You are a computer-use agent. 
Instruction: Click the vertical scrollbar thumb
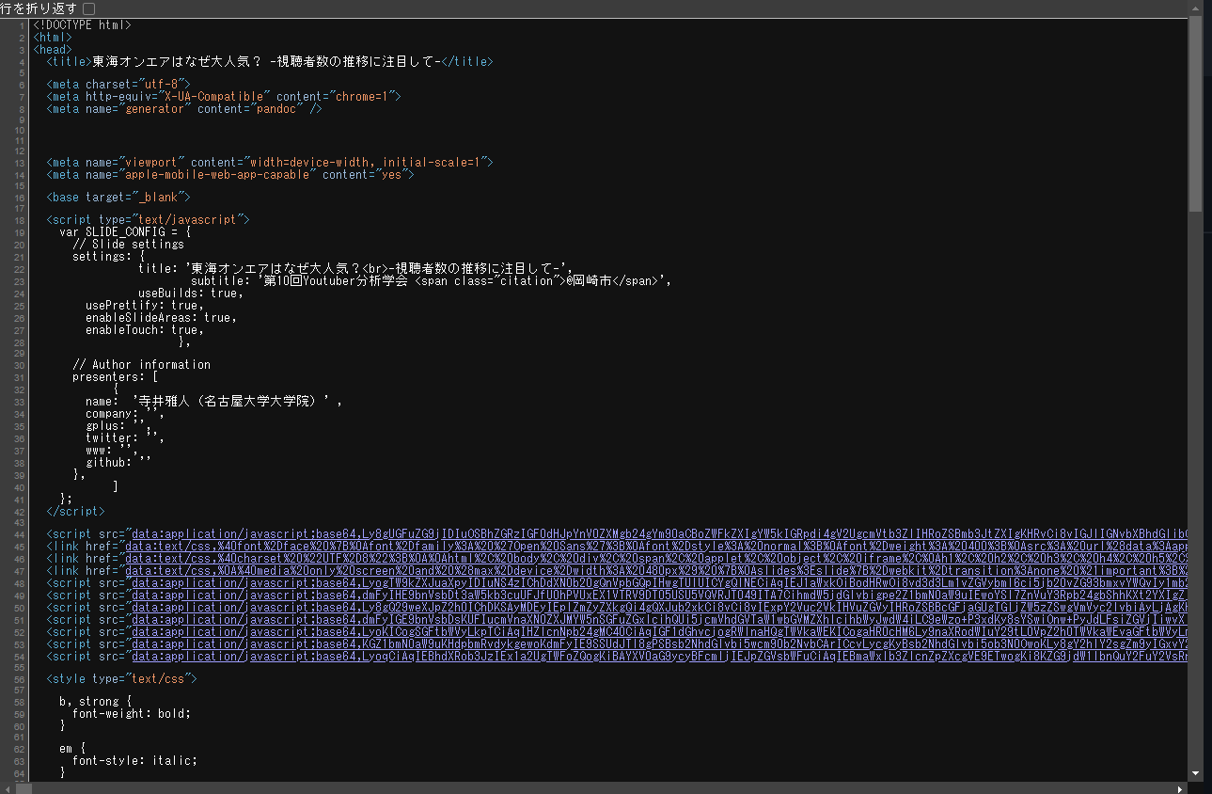(1195, 115)
